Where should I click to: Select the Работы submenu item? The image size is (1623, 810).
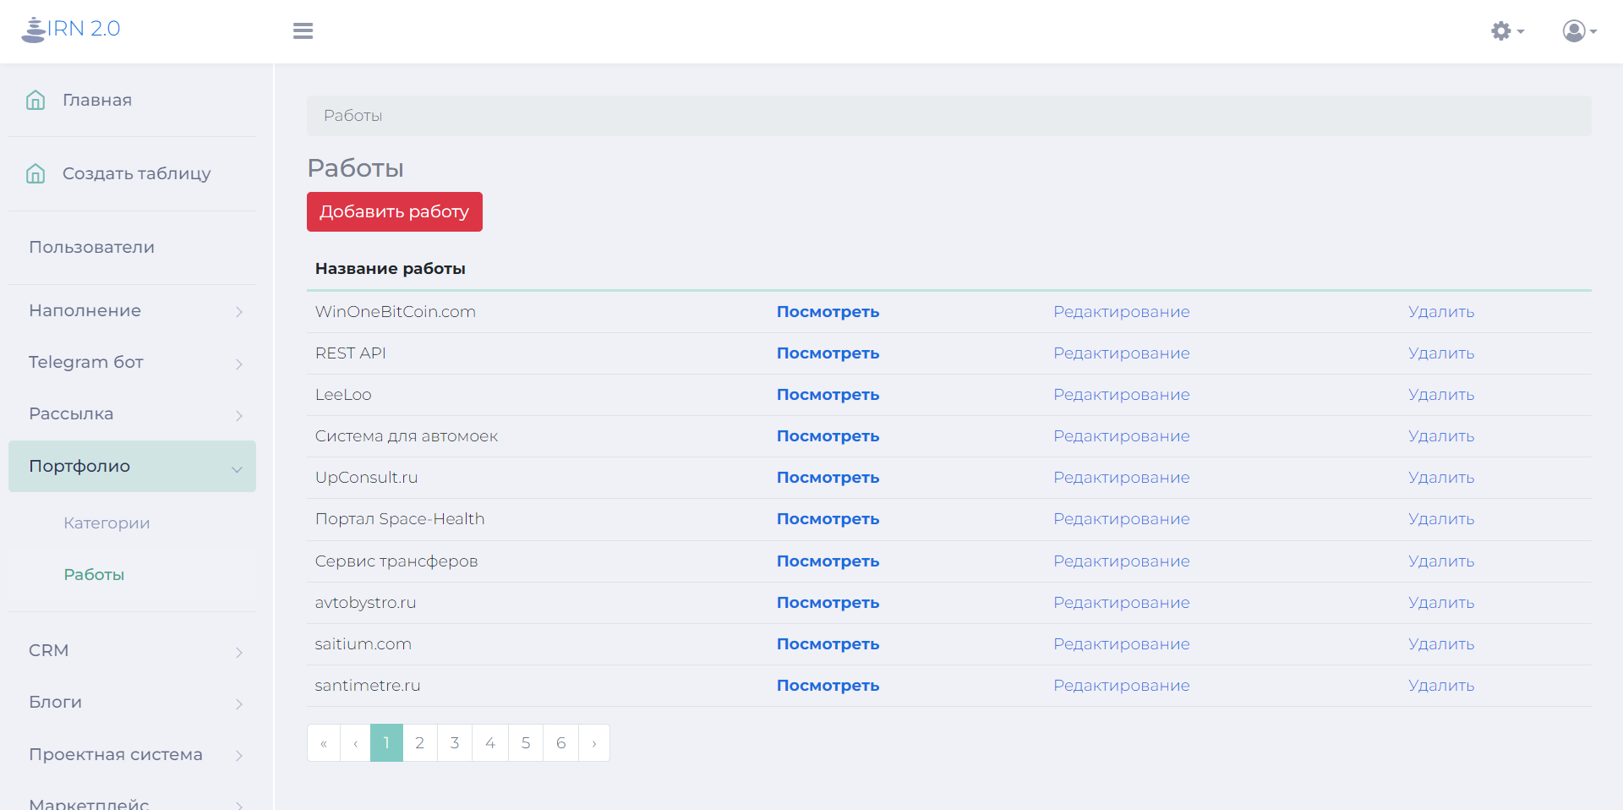(x=94, y=574)
